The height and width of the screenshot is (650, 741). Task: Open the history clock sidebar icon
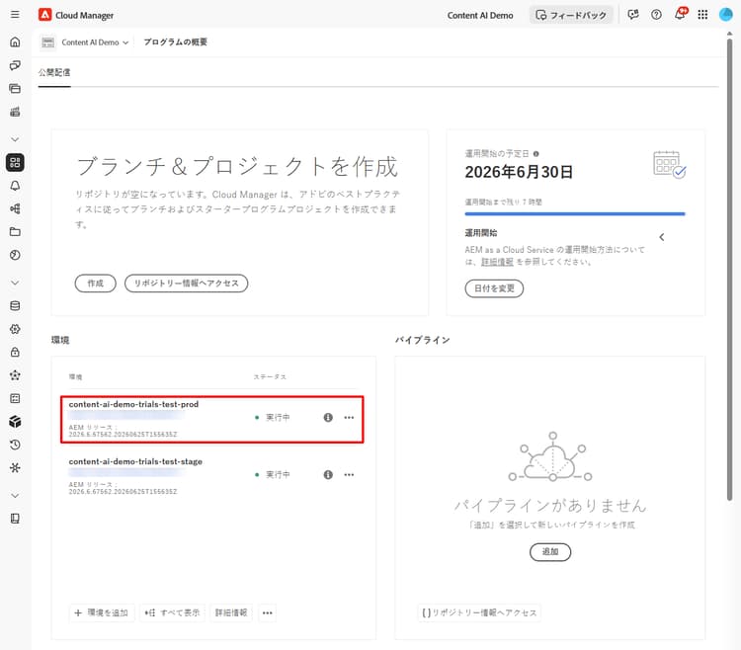pos(15,445)
